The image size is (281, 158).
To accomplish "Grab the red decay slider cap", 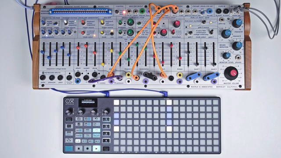I will (94, 53).
